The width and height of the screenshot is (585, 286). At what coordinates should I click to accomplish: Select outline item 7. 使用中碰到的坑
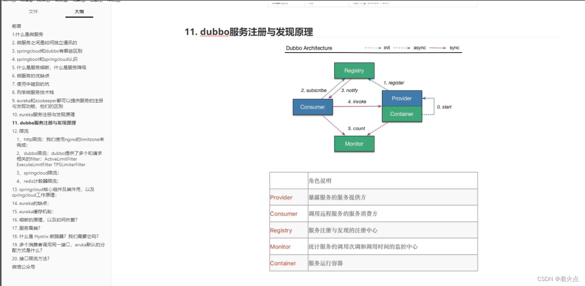[30, 84]
